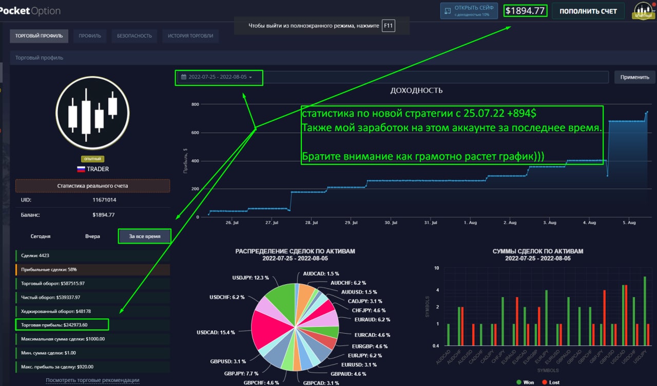
Task: Click the 5. Aug date label on chart axis
Action: coord(629,223)
